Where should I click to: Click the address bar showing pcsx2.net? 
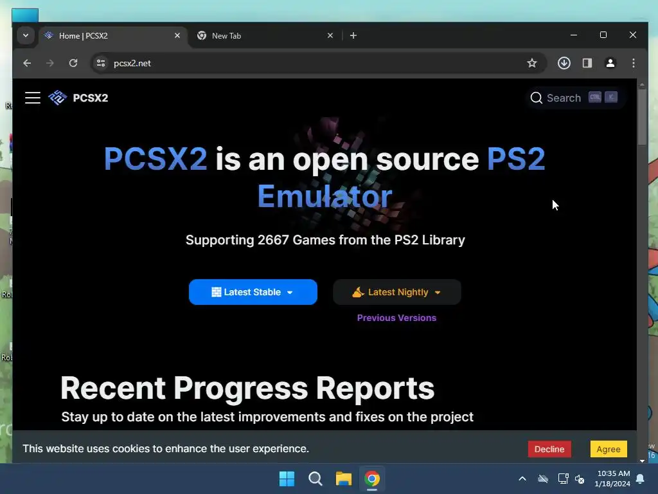click(319, 63)
